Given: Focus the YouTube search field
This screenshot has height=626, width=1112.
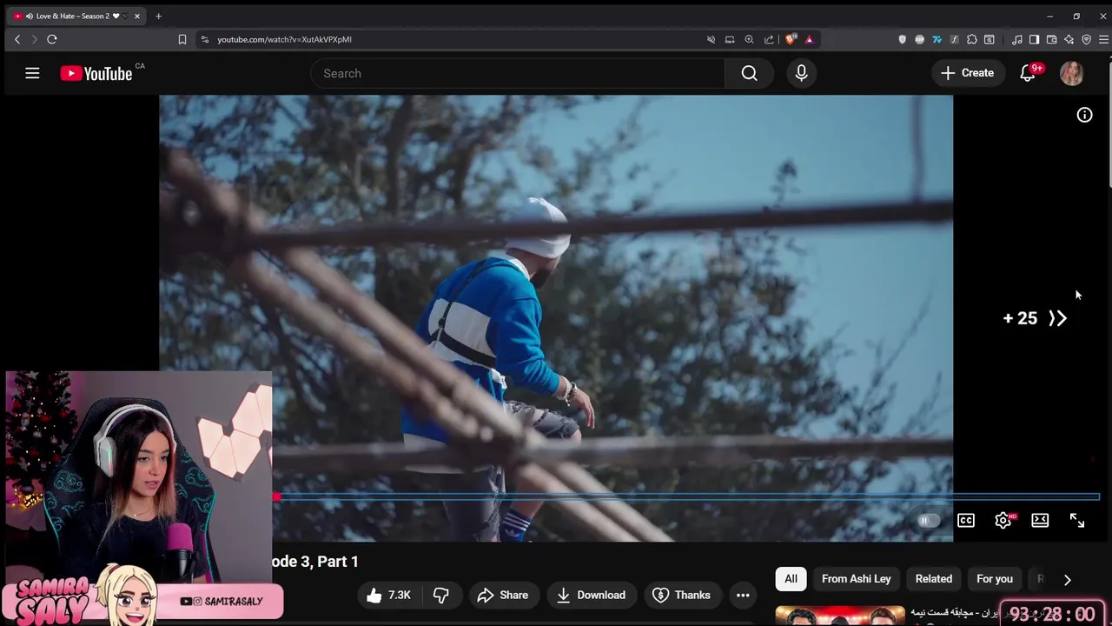Looking at the screenshot, I should 518,73.
